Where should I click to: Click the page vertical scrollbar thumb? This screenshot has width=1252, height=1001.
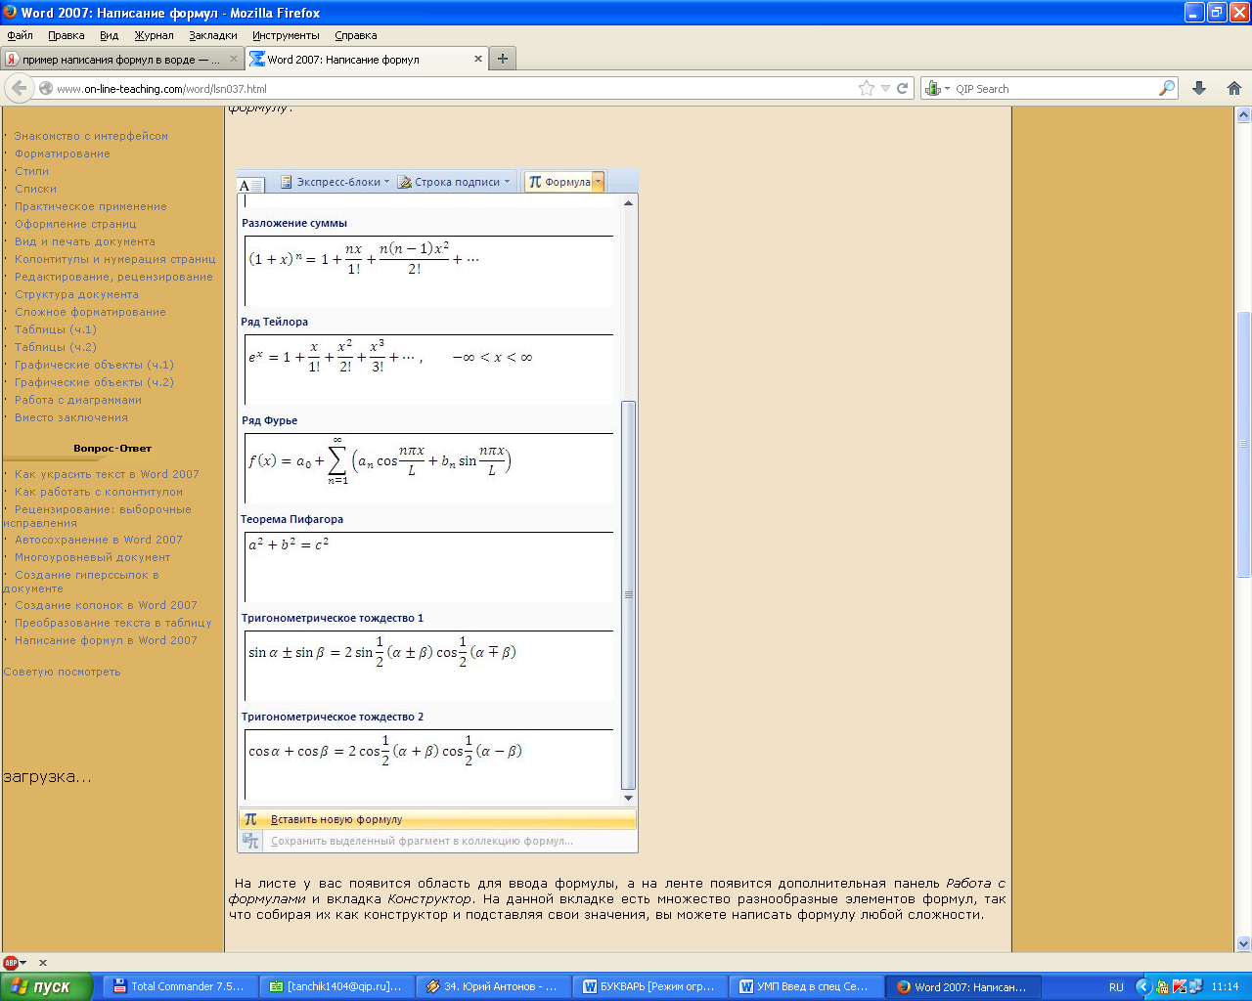coord(1243,445)
